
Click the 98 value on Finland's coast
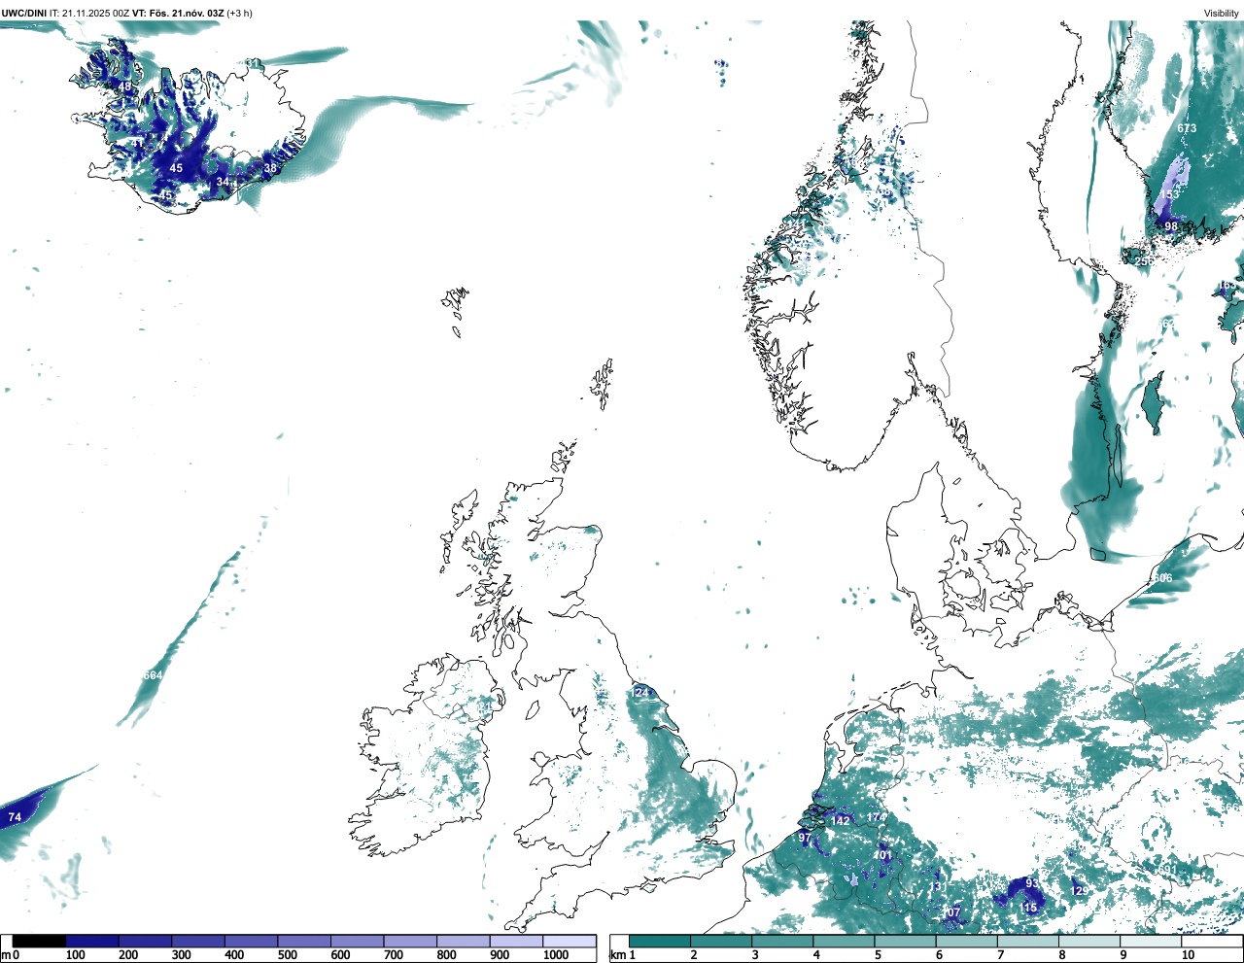click(1171, 226)
